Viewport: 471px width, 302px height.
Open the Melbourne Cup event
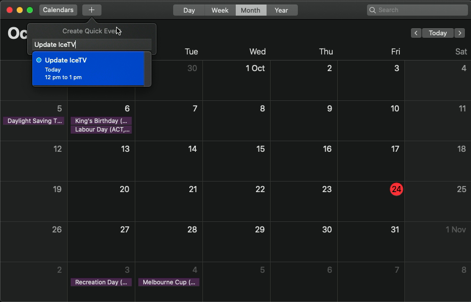click(169, 282)
